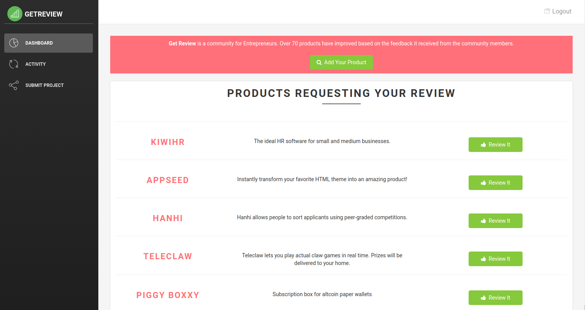Click Review It for Hanhi

click(496, 221)
